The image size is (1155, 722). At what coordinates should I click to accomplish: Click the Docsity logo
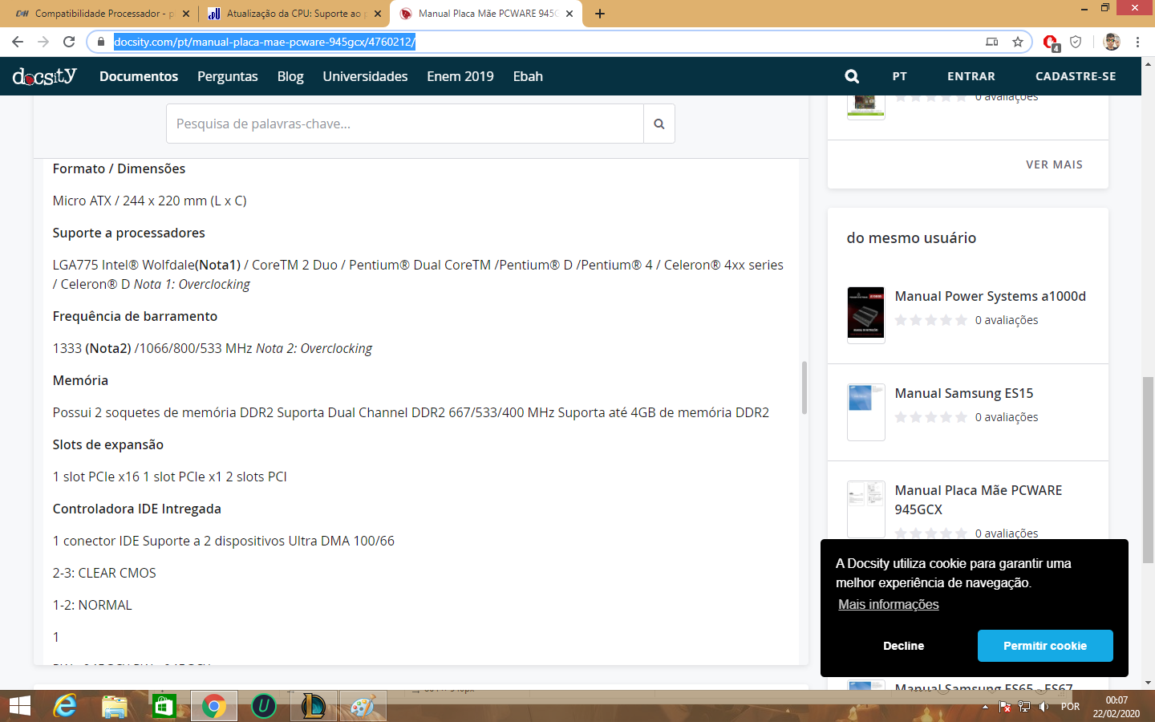[x=44, y=76]
